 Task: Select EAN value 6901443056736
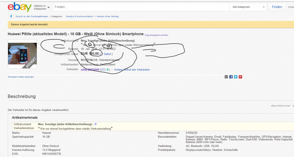[x=52, y=154]
